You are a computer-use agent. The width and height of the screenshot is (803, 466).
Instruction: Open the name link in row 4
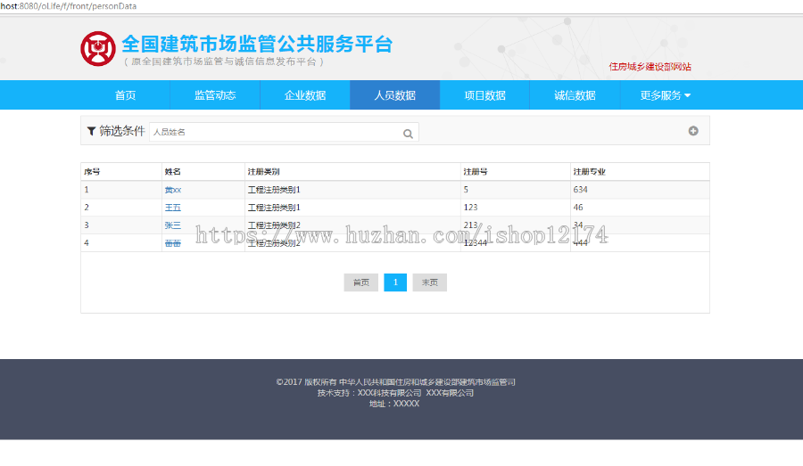[172, 243]
